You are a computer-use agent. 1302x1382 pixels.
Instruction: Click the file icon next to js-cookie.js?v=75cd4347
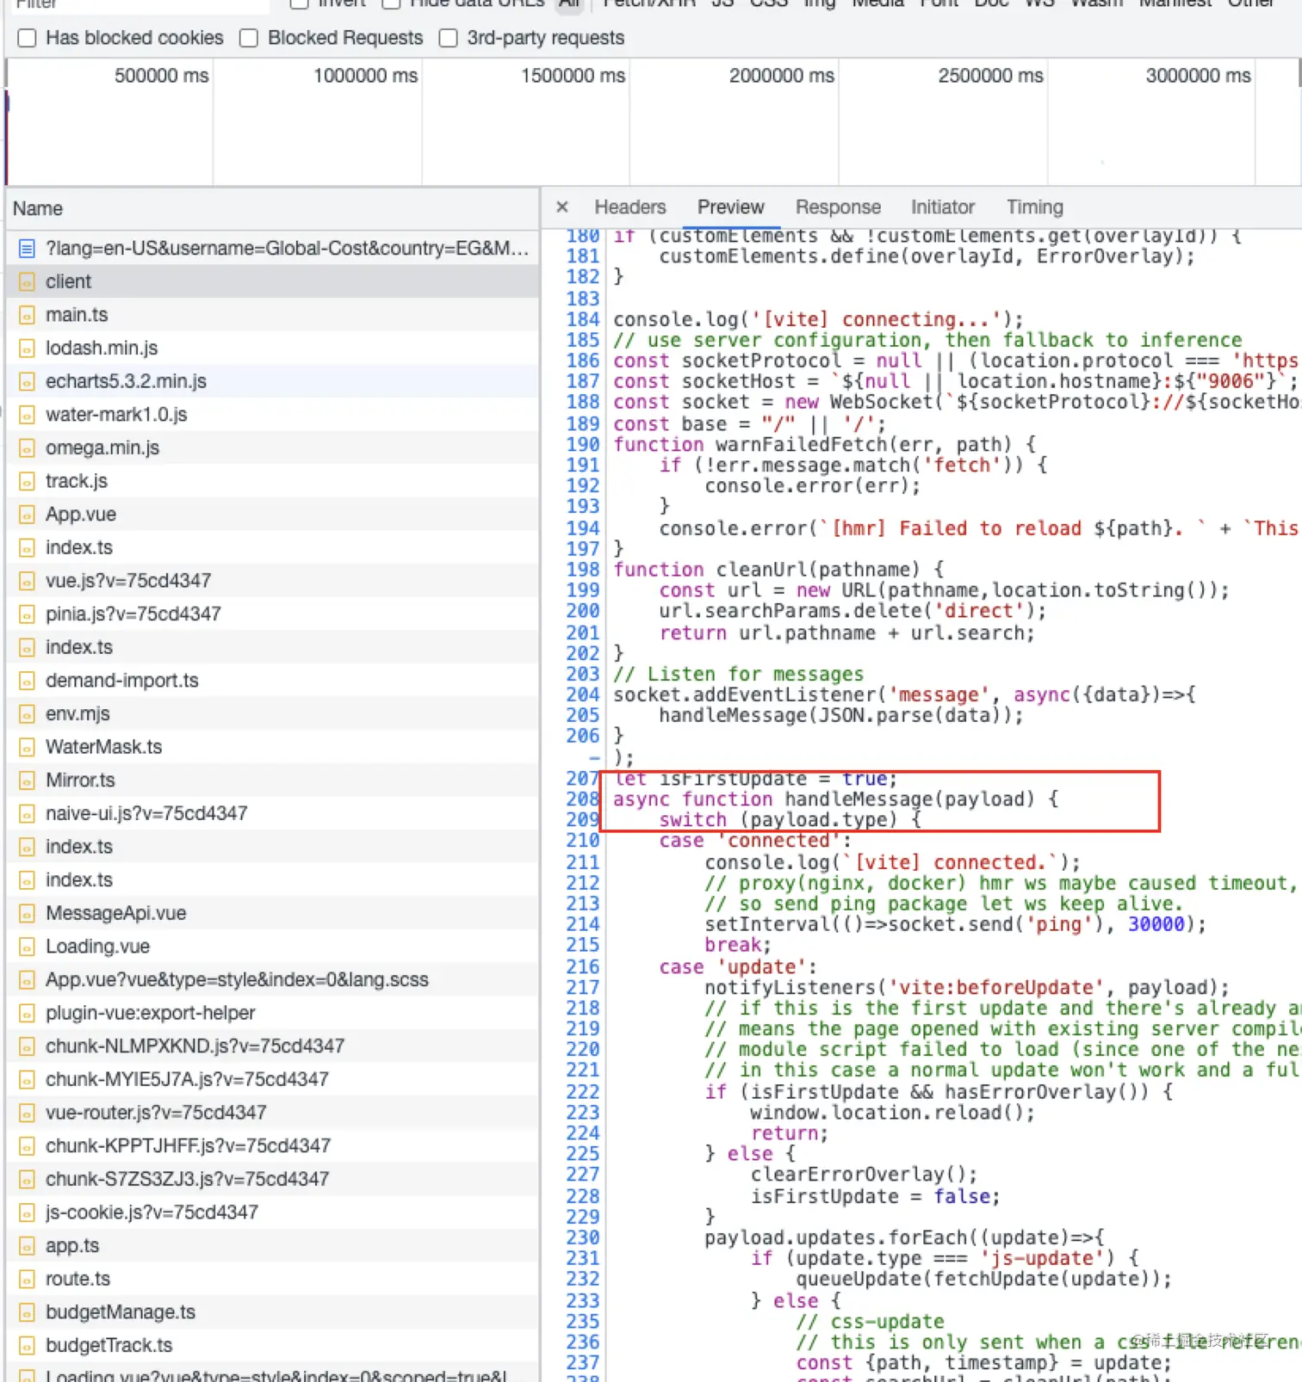tap(27, 1213)
